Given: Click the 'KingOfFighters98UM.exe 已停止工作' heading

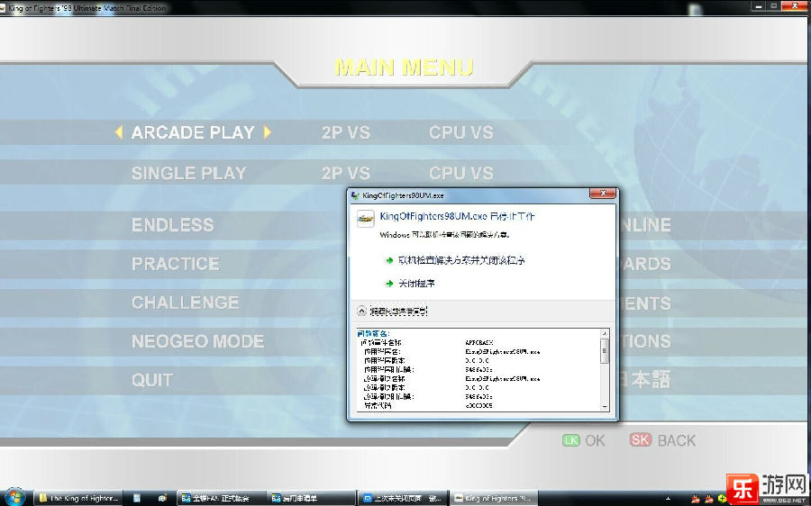Looking at the screenshot, I should (457, 216).
